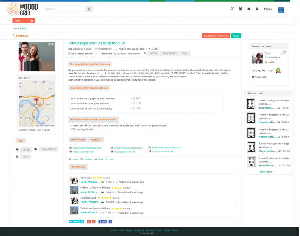The image size is (300, 236).
Task: Switch to the Portfolio tab
Action: (95, 140)
